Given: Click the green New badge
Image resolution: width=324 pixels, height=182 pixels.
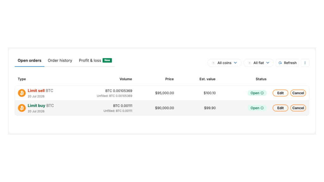Looking at the screenshot, I should click(x=107, y=60).
